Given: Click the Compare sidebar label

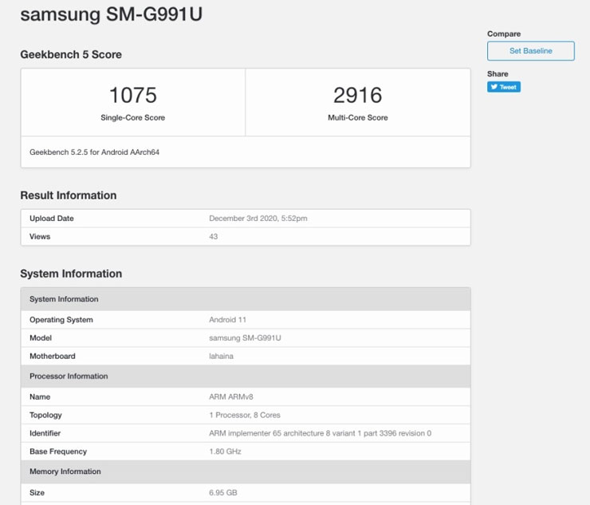Looking at the screenshot, I should pyautogui.click(x=504, y=34).
